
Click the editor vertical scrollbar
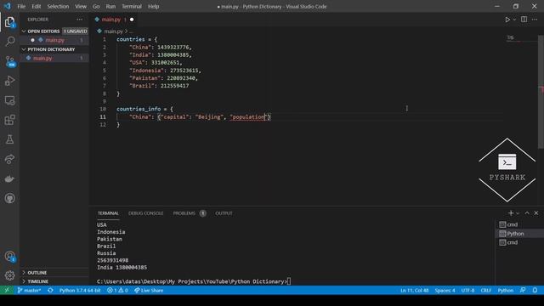click(541, 92)
